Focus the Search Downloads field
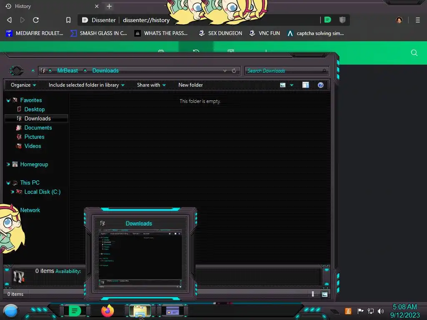427x320 pixels. click(286, 71)
